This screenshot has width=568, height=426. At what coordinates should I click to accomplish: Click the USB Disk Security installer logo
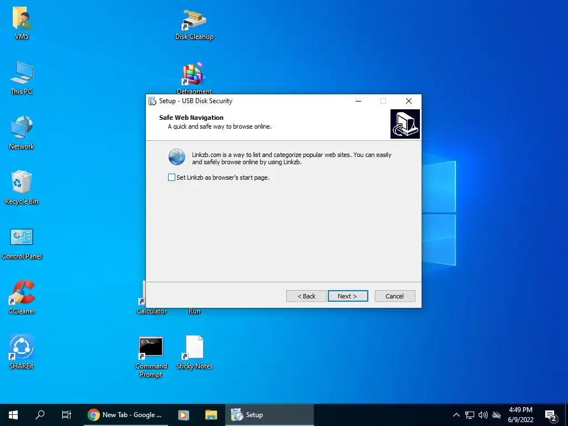(x=405, y=124)
